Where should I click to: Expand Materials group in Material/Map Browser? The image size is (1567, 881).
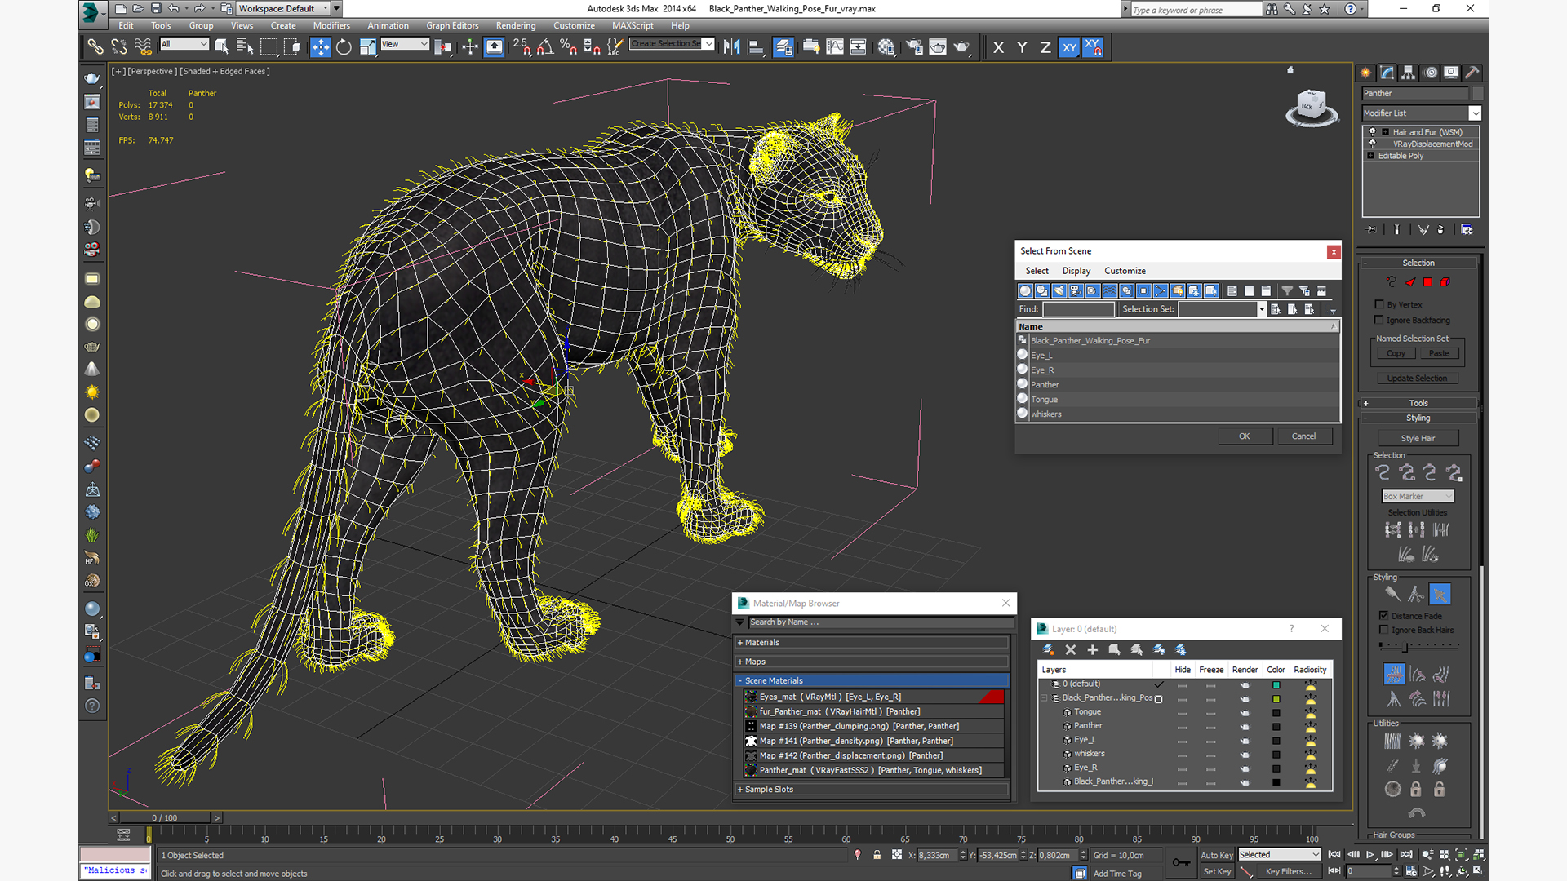tap(872, 643)
